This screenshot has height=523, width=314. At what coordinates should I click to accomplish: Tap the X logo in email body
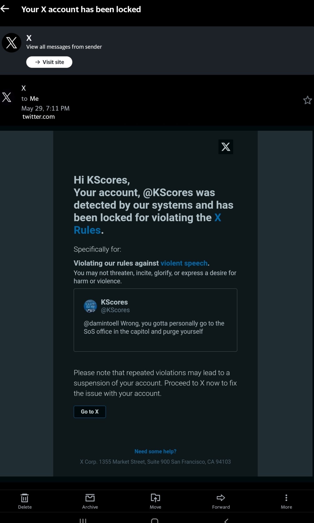226,147
